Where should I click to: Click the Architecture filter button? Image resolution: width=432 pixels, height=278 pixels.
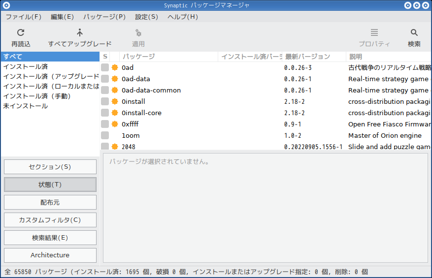click(50, 255)
